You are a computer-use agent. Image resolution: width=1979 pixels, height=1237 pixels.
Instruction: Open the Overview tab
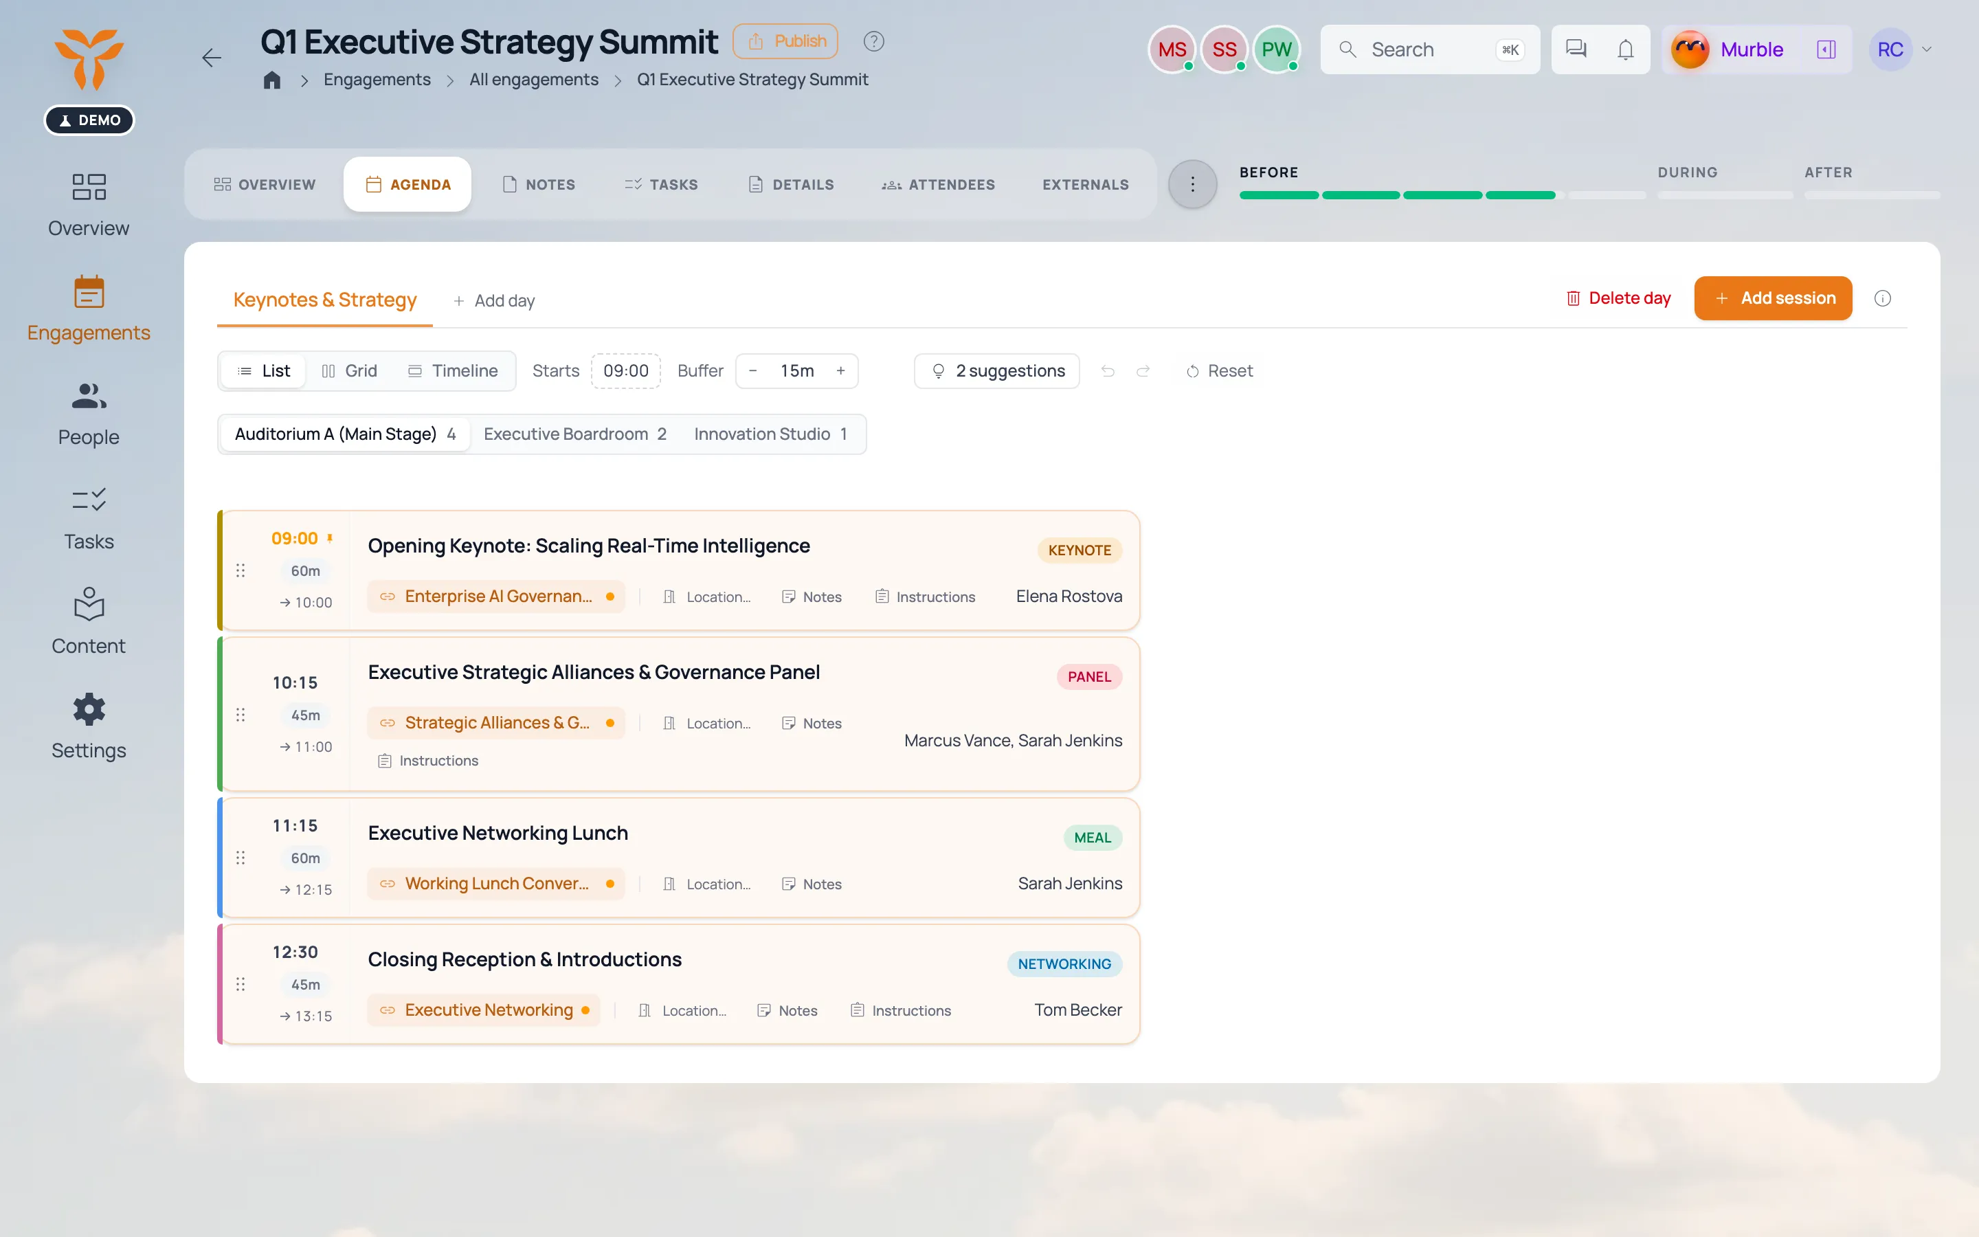[x=265, y=185]
